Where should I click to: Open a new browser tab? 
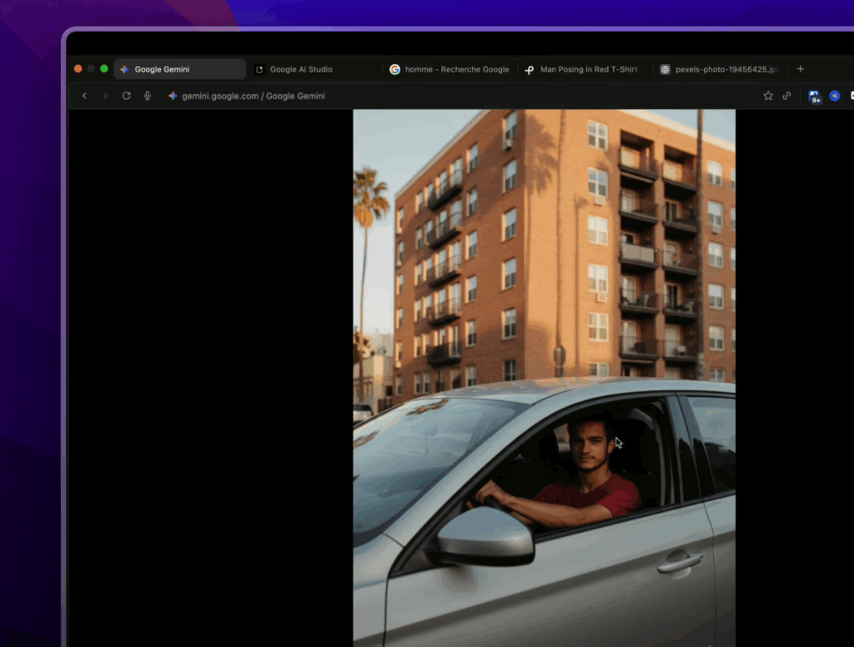(801, 69)
